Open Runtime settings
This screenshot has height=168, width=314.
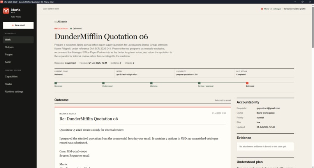[14, 92]
